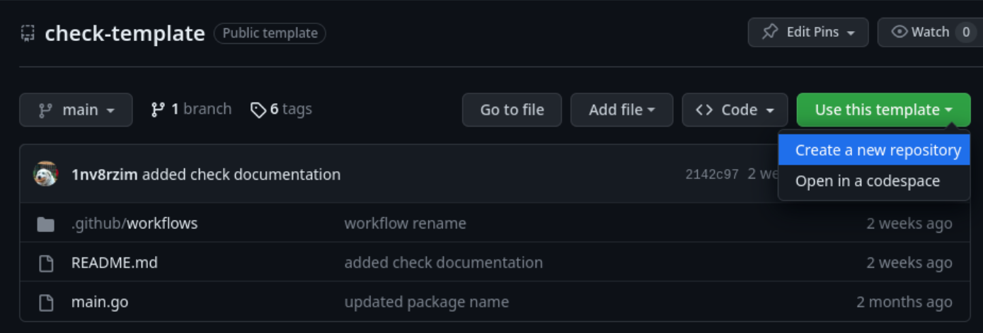Click the file icon beside README.md
The width and height of the screenshot is (983, 333).
(46, 263)
